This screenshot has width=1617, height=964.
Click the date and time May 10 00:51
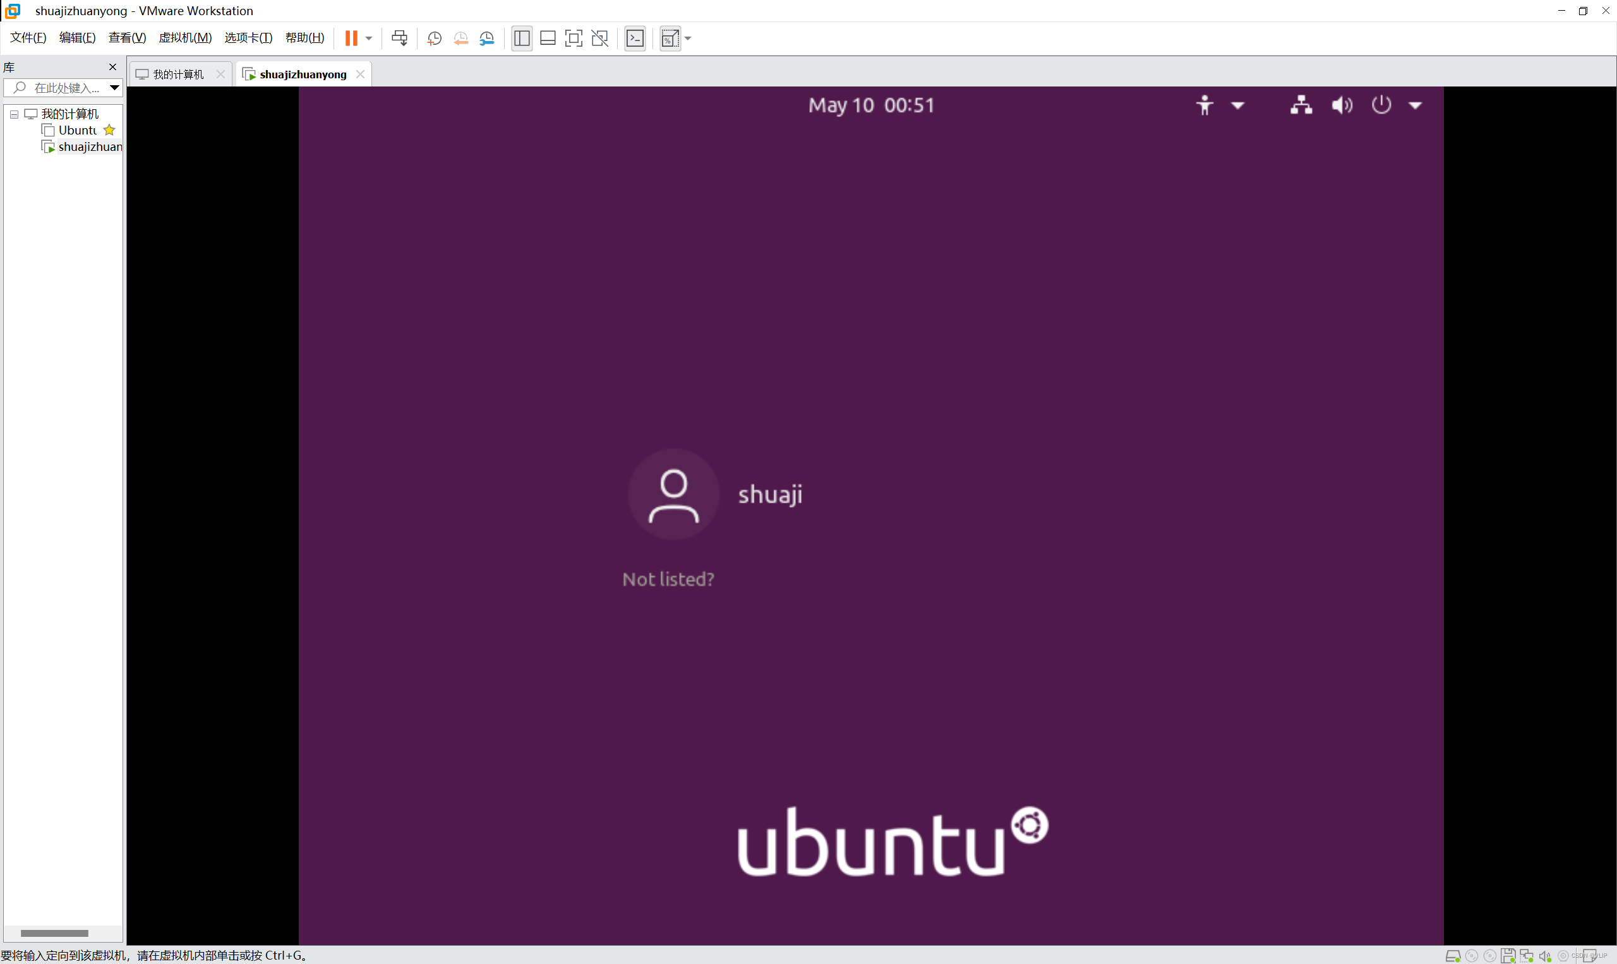[x=871, y=105]
